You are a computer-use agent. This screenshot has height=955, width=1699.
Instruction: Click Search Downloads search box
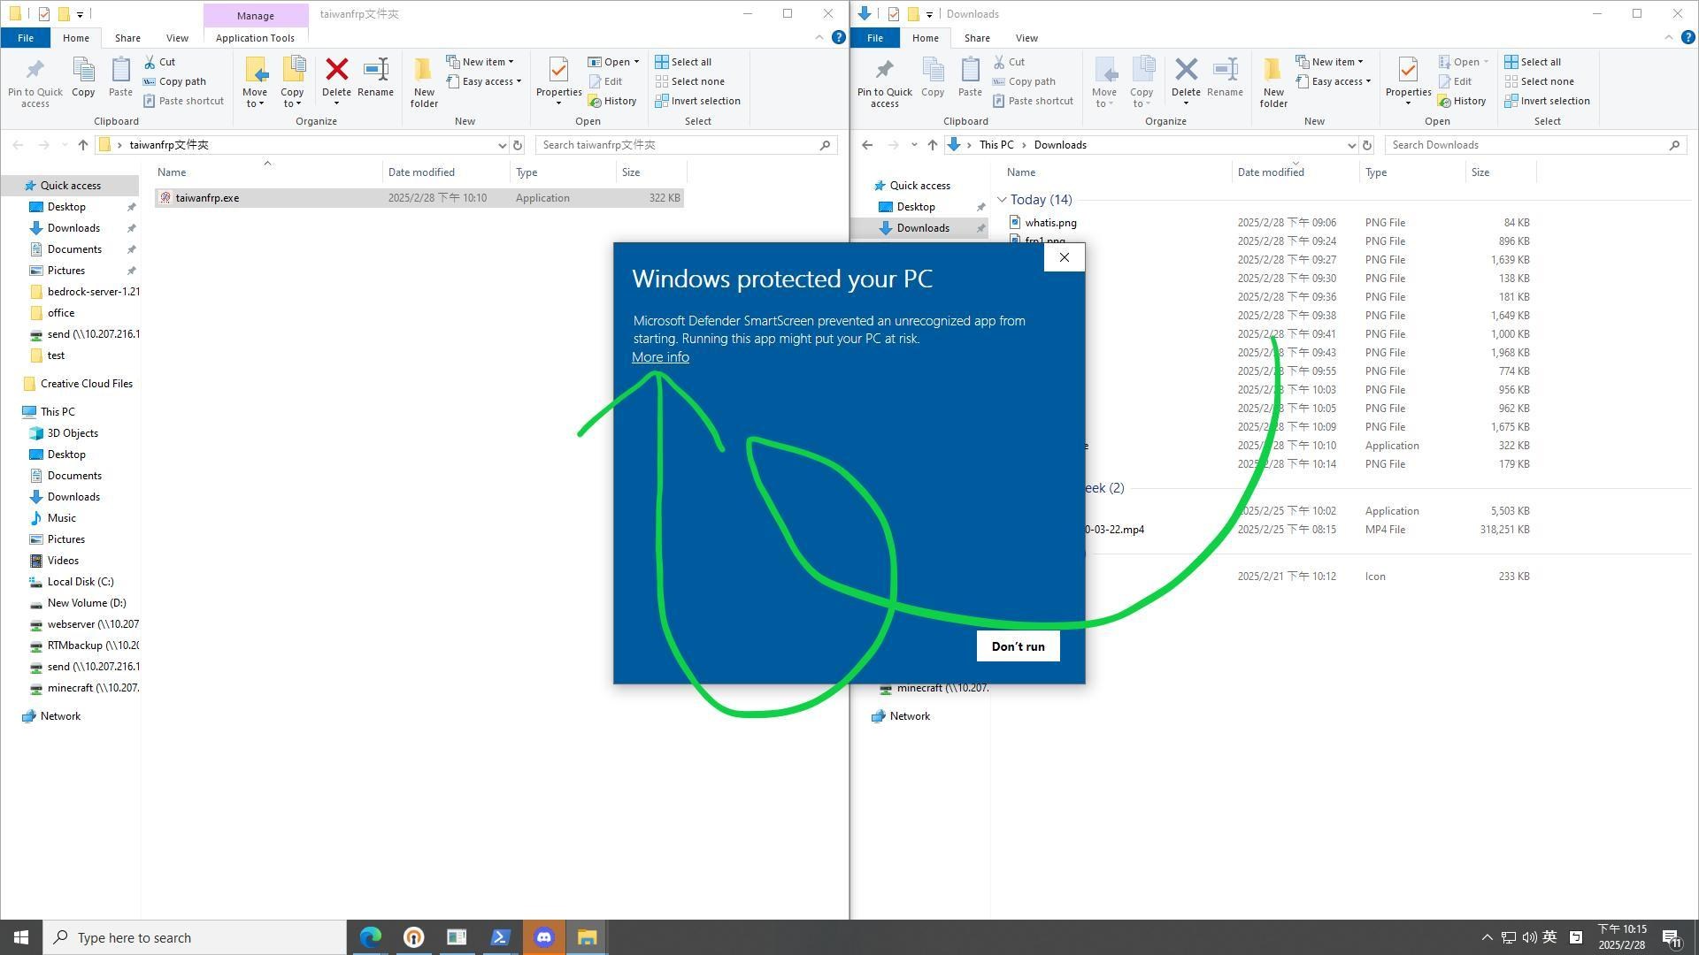[x=1535, y=145]
